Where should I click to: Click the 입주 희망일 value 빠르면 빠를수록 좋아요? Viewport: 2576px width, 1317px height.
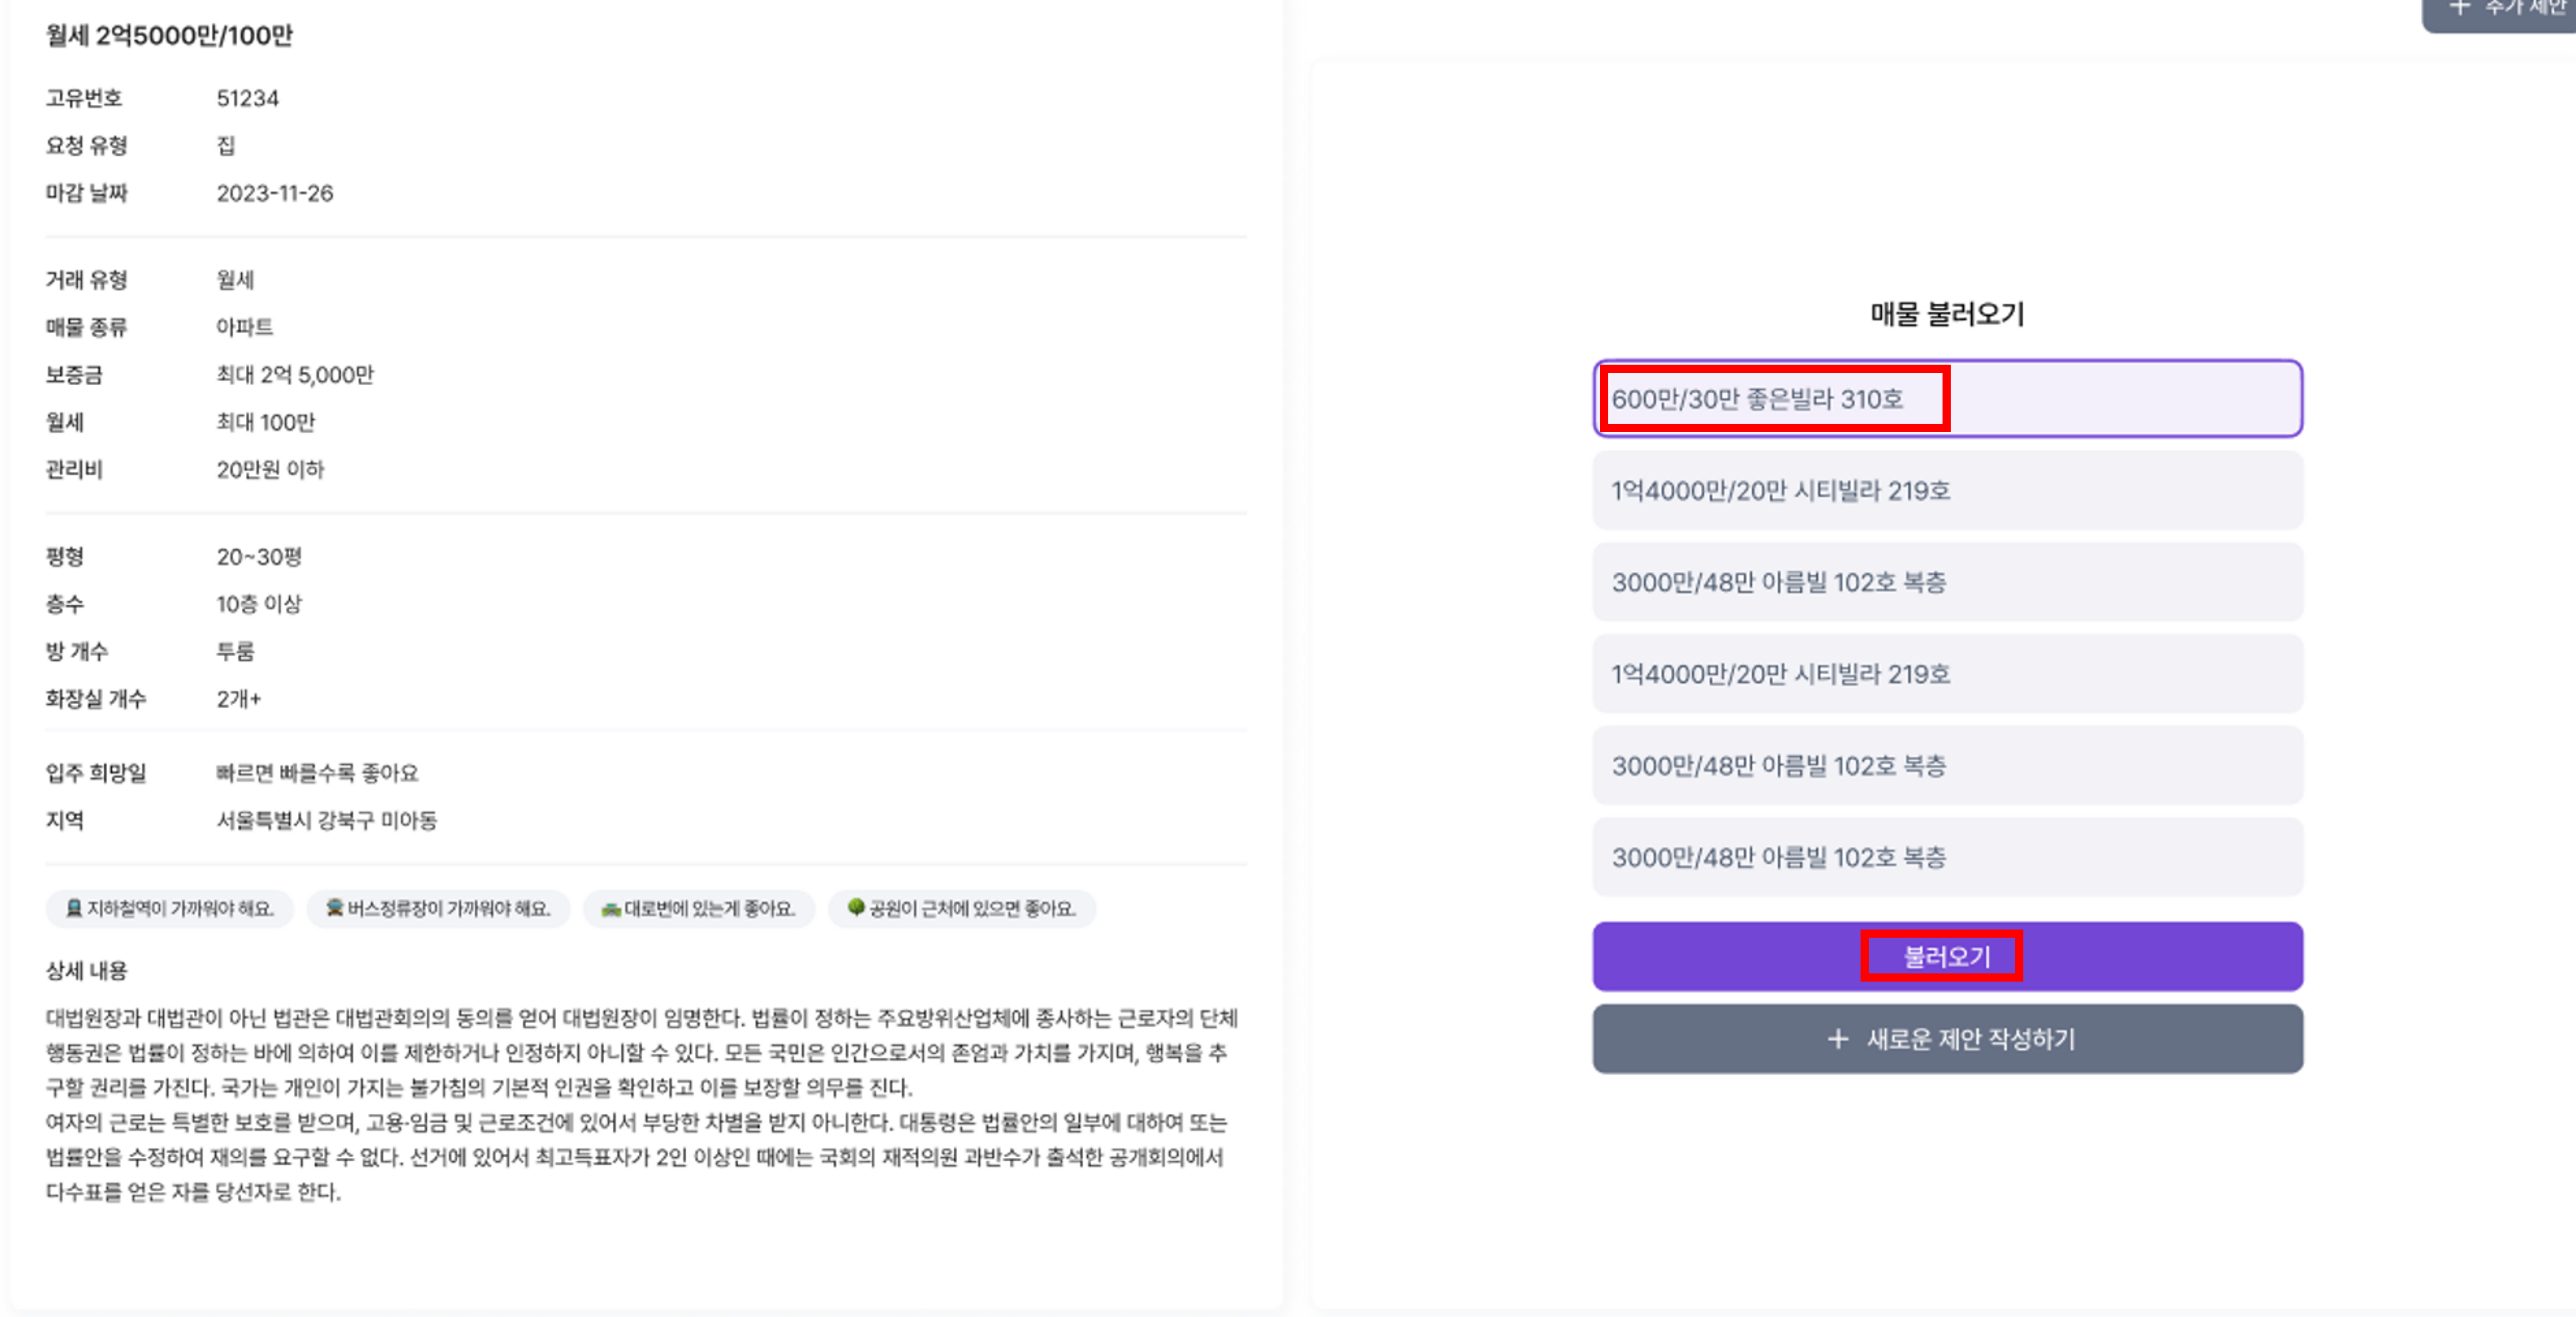[318, 773]
